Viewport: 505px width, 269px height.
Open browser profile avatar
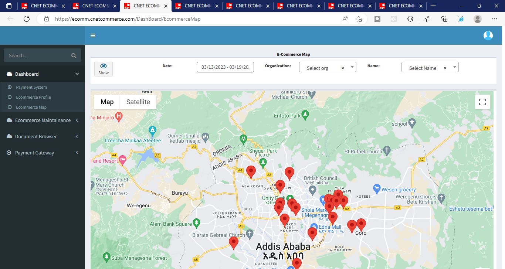[x=478, y=19]
